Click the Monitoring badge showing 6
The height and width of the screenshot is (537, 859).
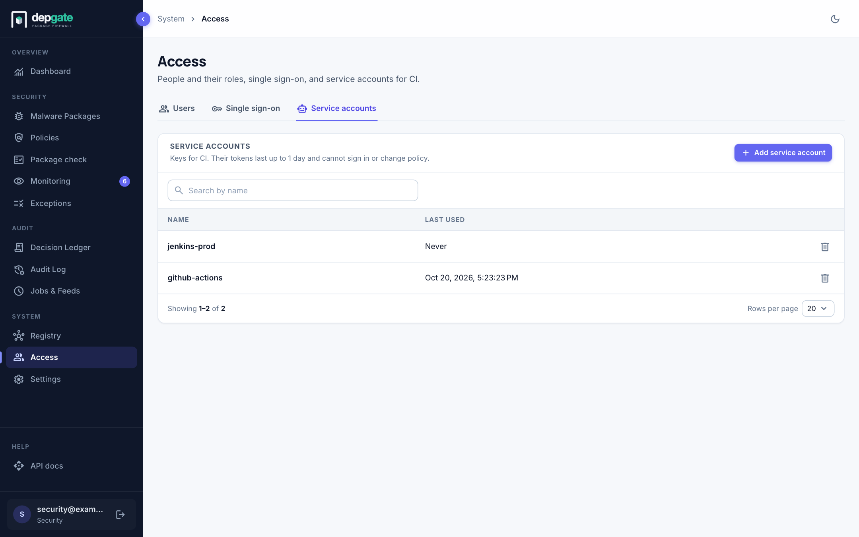pyautogui.click(x=124, y=181)
